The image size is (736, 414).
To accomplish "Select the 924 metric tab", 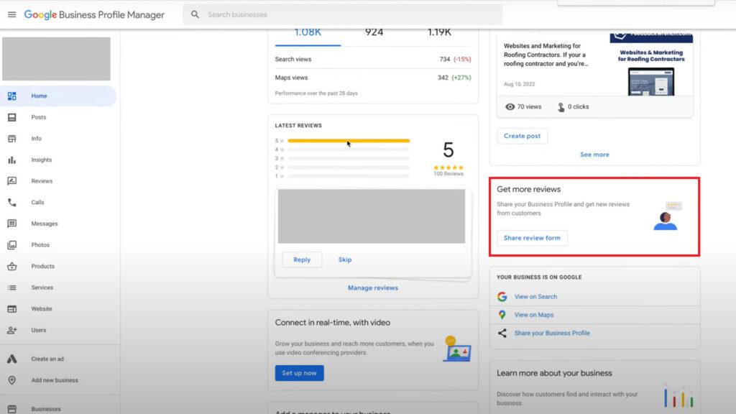I will click(x=374, y=33).
